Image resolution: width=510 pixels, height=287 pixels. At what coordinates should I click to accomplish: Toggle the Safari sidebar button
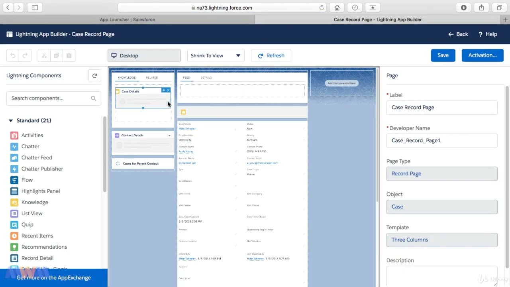point(35,8)
